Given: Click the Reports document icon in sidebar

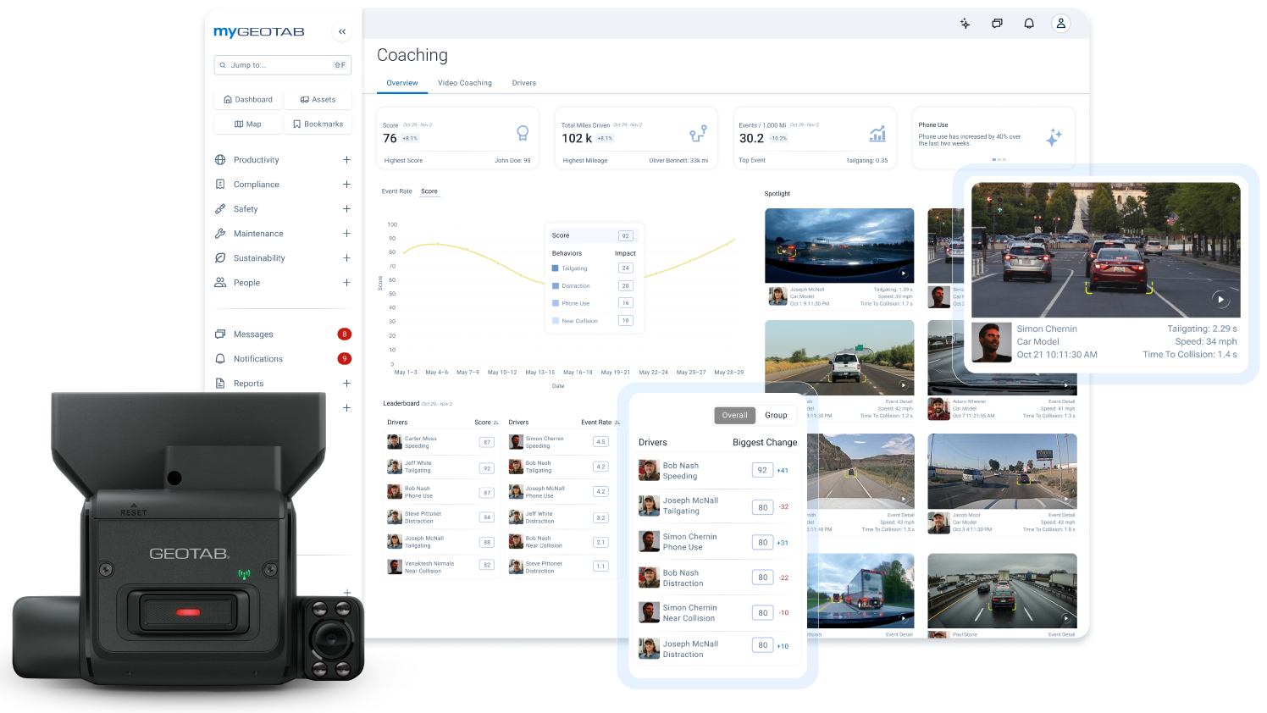Looking at the screenshot, I should coord(220,384).
